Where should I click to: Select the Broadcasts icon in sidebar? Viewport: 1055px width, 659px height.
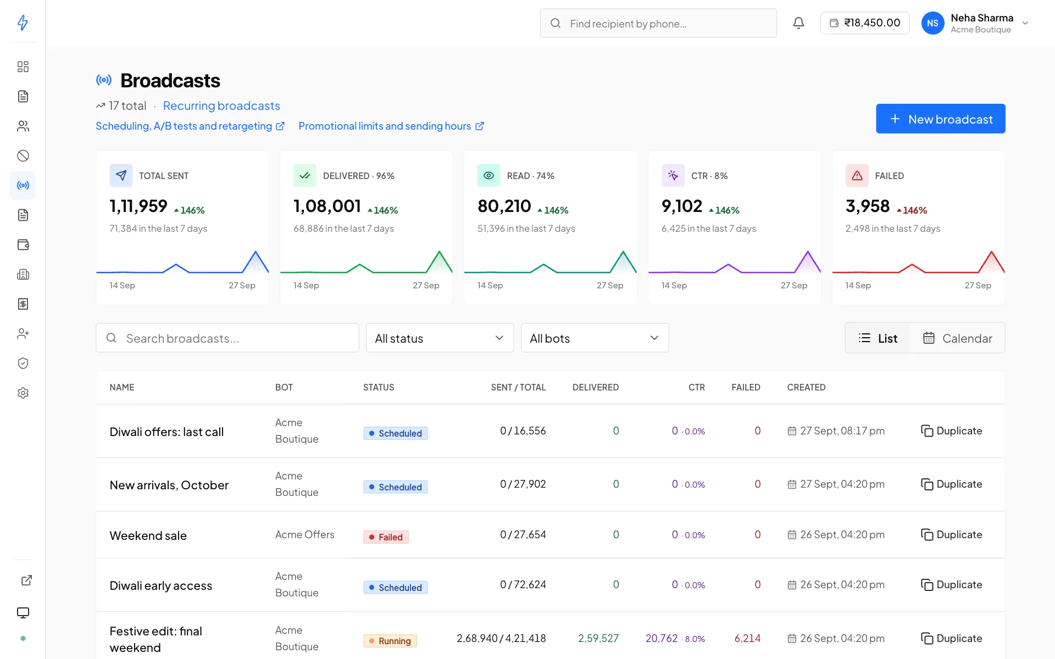pos(23,185)
